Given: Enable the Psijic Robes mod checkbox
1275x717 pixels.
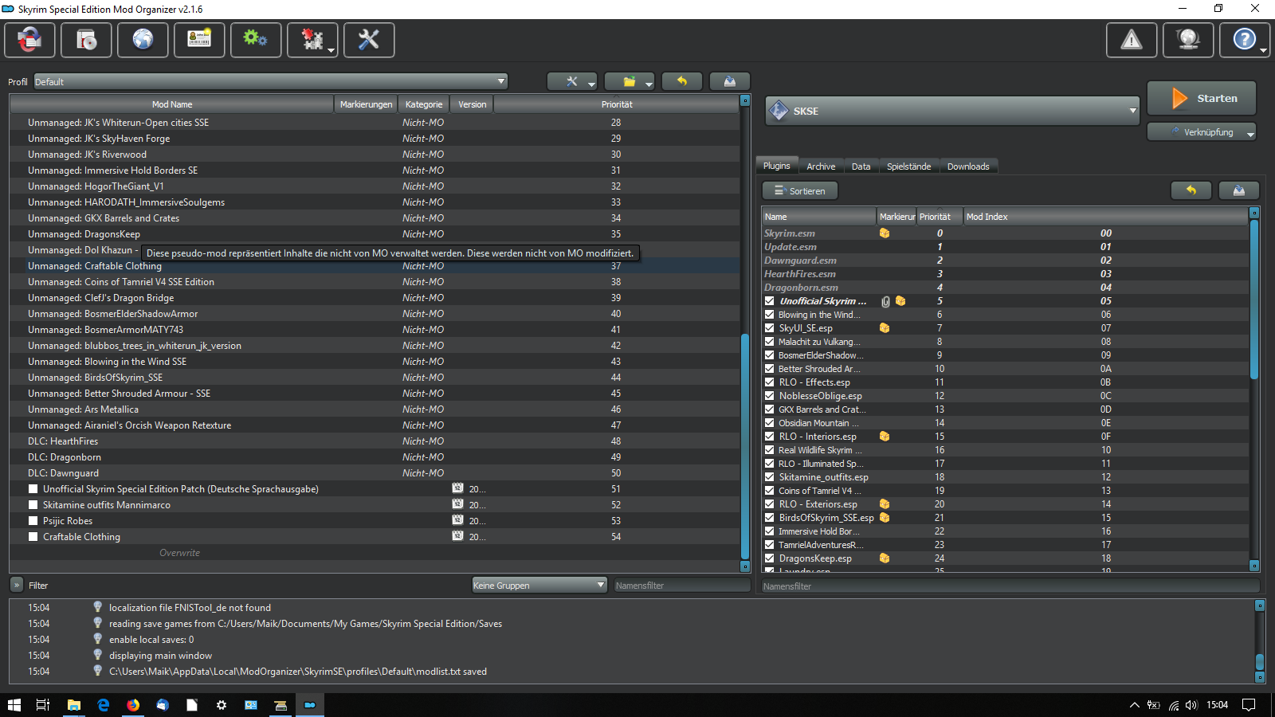Looking at the screenshot, I should point(33,521).
